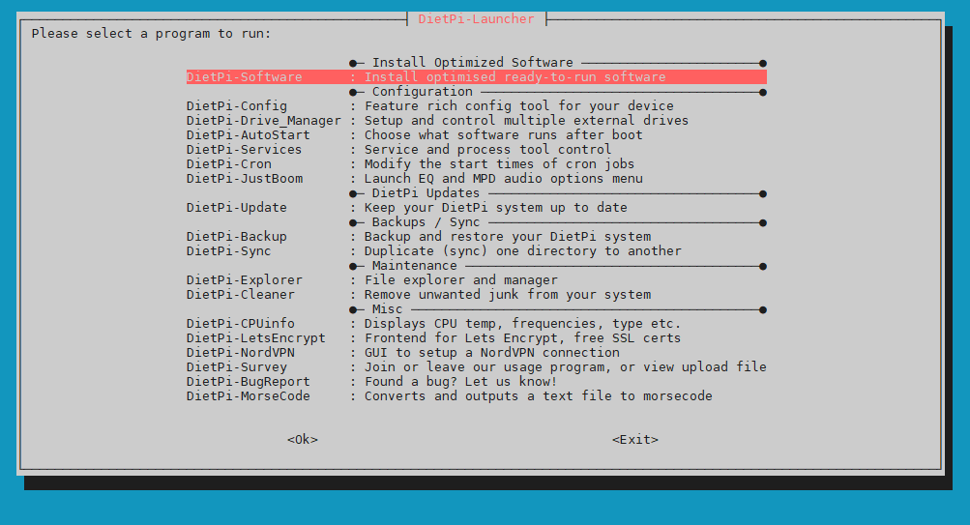The image size is (970, 525).
Task: Select DietPi-LetsEncrypt SSL certs entry
Action: point(477,338)
